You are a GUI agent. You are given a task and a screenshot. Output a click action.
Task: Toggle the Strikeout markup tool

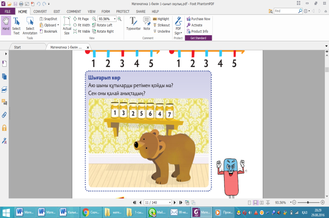coord(161,25)
